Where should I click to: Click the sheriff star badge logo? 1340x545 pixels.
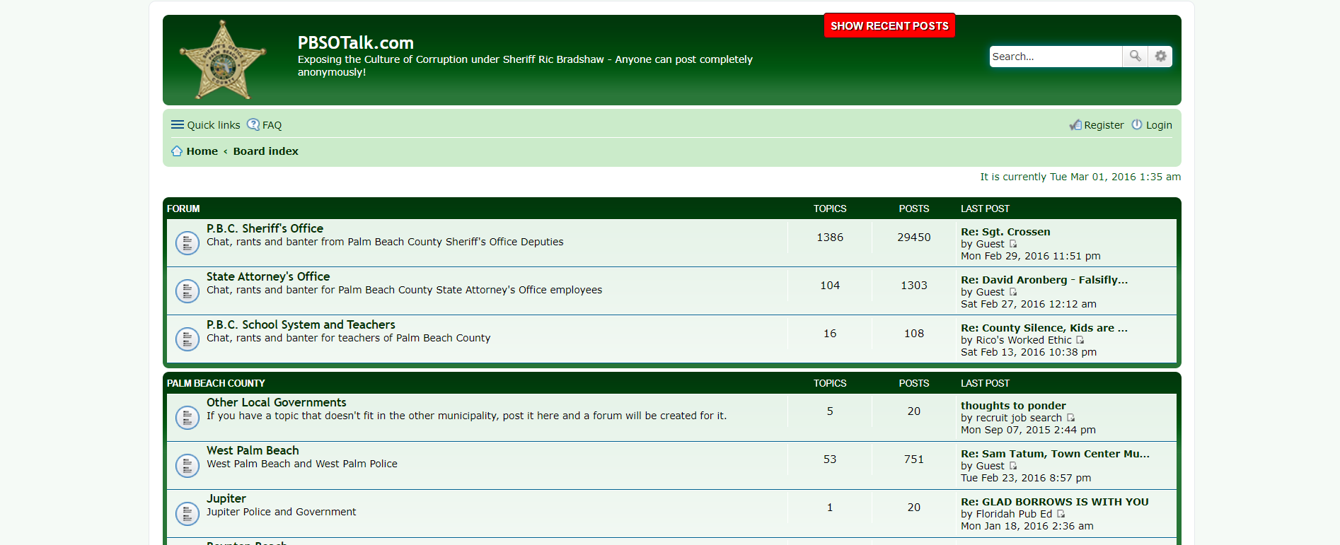pos(223,61)
